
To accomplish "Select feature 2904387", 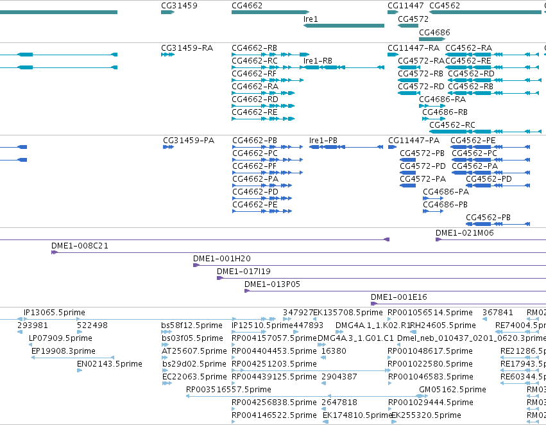I will coord(339,377).
